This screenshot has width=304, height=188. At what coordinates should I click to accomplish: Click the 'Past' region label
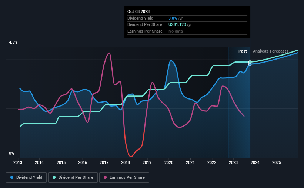[x=243, y=51]
